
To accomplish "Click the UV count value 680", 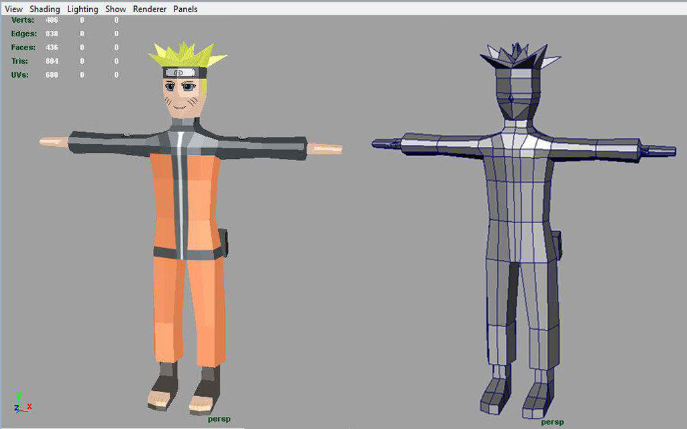I will tap(52, 75).
